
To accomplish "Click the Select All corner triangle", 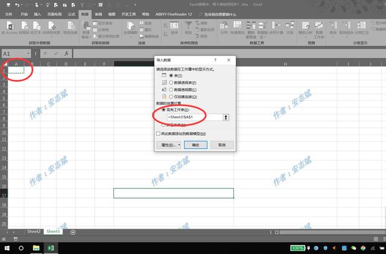I will (x=5, y=64).
